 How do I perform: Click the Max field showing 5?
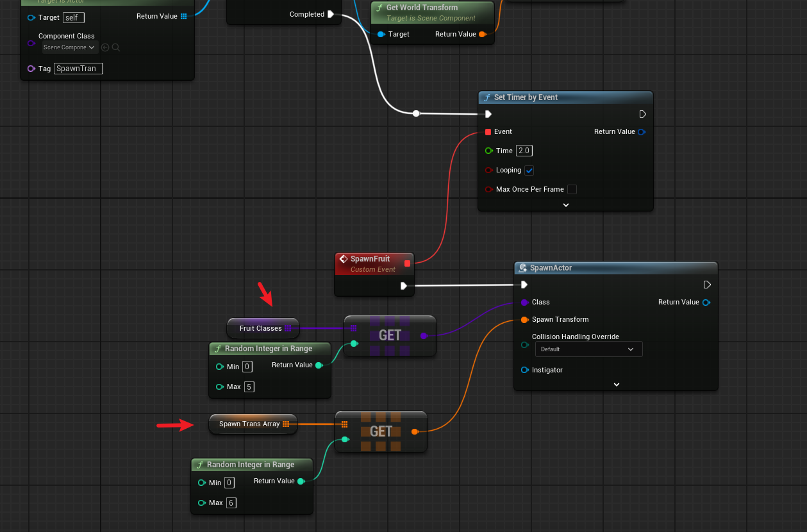pos(249,387)
